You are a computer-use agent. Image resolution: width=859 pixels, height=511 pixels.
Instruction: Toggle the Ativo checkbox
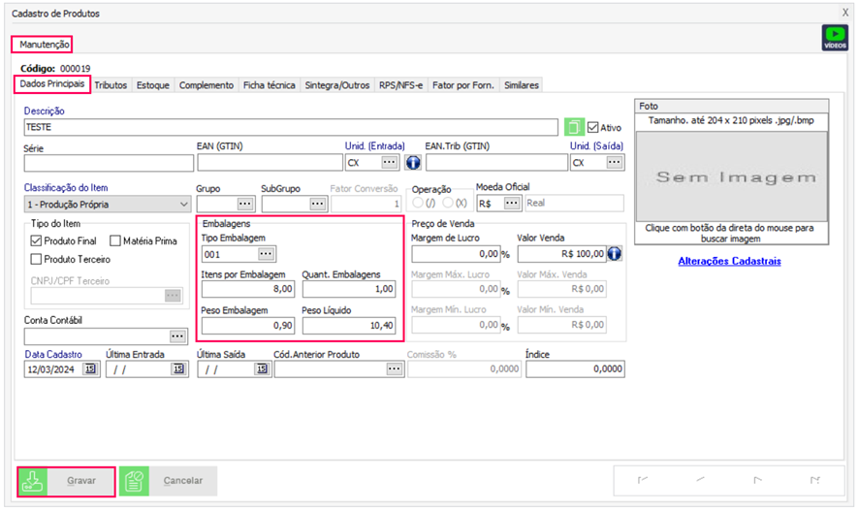coord(593,127)
